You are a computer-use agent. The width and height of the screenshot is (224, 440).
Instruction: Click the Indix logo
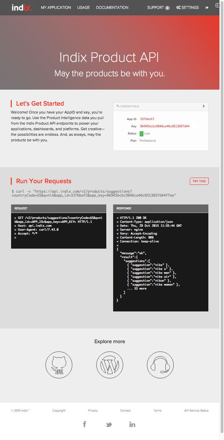[x=22, y=8]
